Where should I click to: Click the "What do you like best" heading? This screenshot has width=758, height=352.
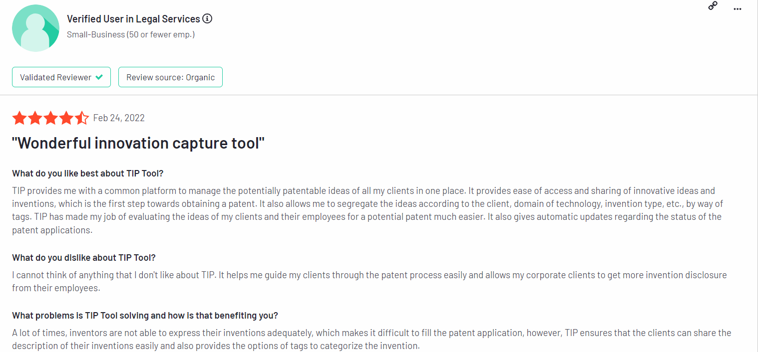[88, 174]
